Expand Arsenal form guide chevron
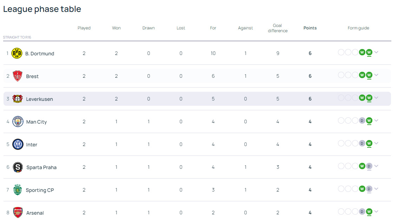The image size is (398, 222). point(376,211)
